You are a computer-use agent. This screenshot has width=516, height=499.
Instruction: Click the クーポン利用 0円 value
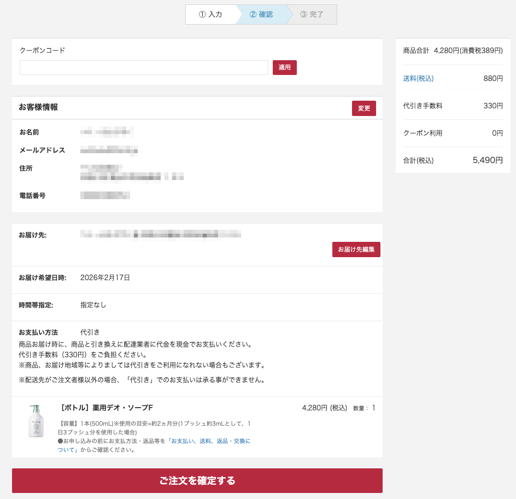(497, 133)
